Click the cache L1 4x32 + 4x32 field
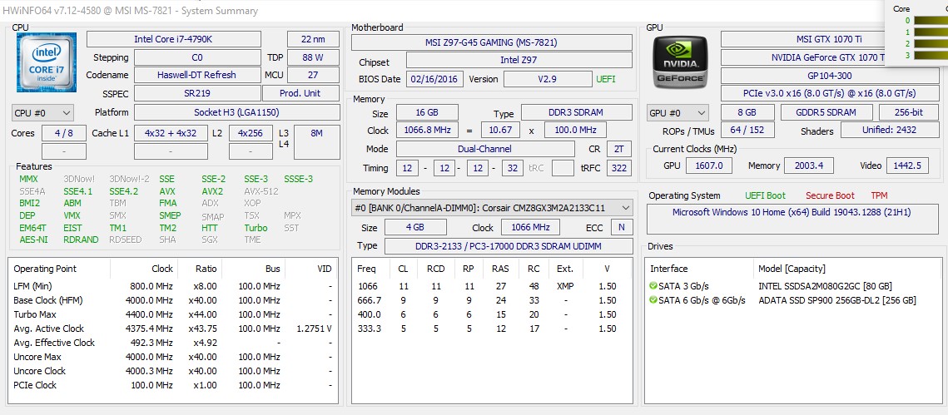 [171, 133]
